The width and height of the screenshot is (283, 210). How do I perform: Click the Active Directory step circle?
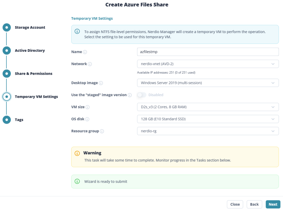pyautogui.click(x=7, y=50)
